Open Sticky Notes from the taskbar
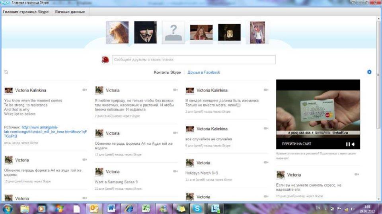 tap(181, 209)
